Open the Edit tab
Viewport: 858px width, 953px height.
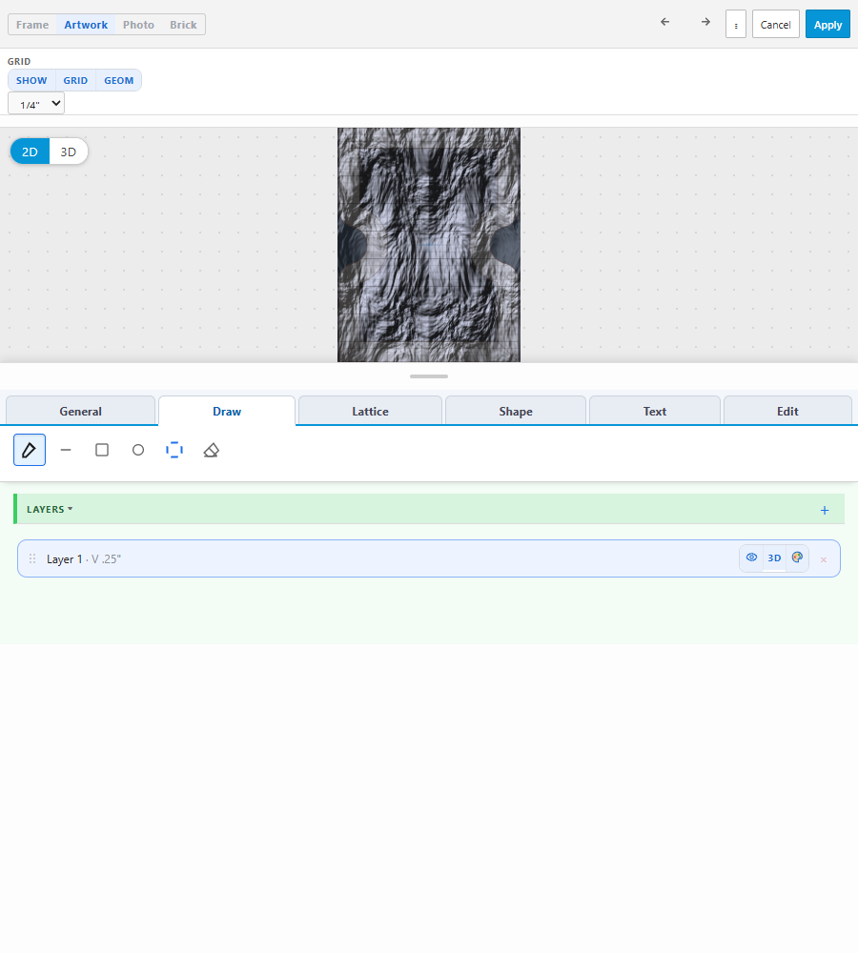(x=787, y=411)
